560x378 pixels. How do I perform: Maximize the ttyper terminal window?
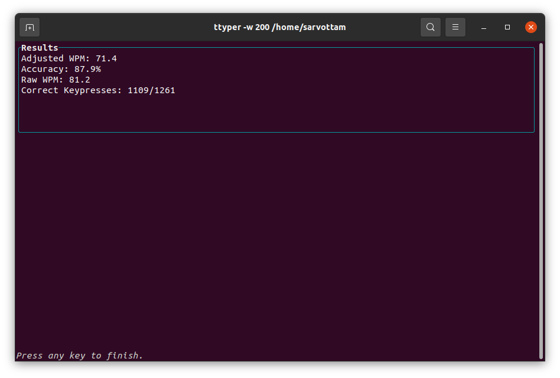click(x=507, y=27)
